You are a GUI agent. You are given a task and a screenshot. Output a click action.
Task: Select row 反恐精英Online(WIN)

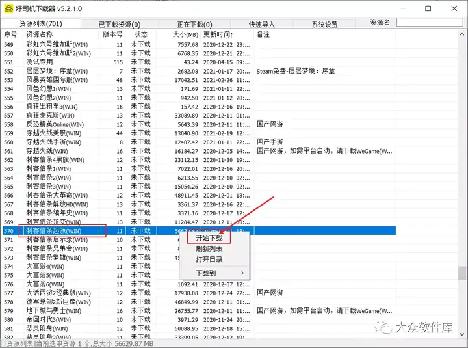pos(200,124)
